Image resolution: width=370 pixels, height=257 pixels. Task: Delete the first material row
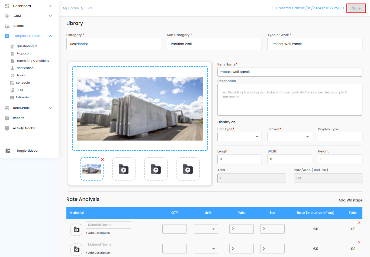[x=359, y=223]
